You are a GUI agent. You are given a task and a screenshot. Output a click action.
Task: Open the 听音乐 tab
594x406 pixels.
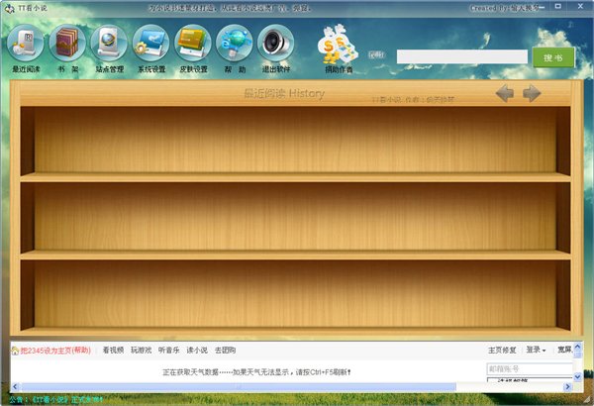[169, 351]
